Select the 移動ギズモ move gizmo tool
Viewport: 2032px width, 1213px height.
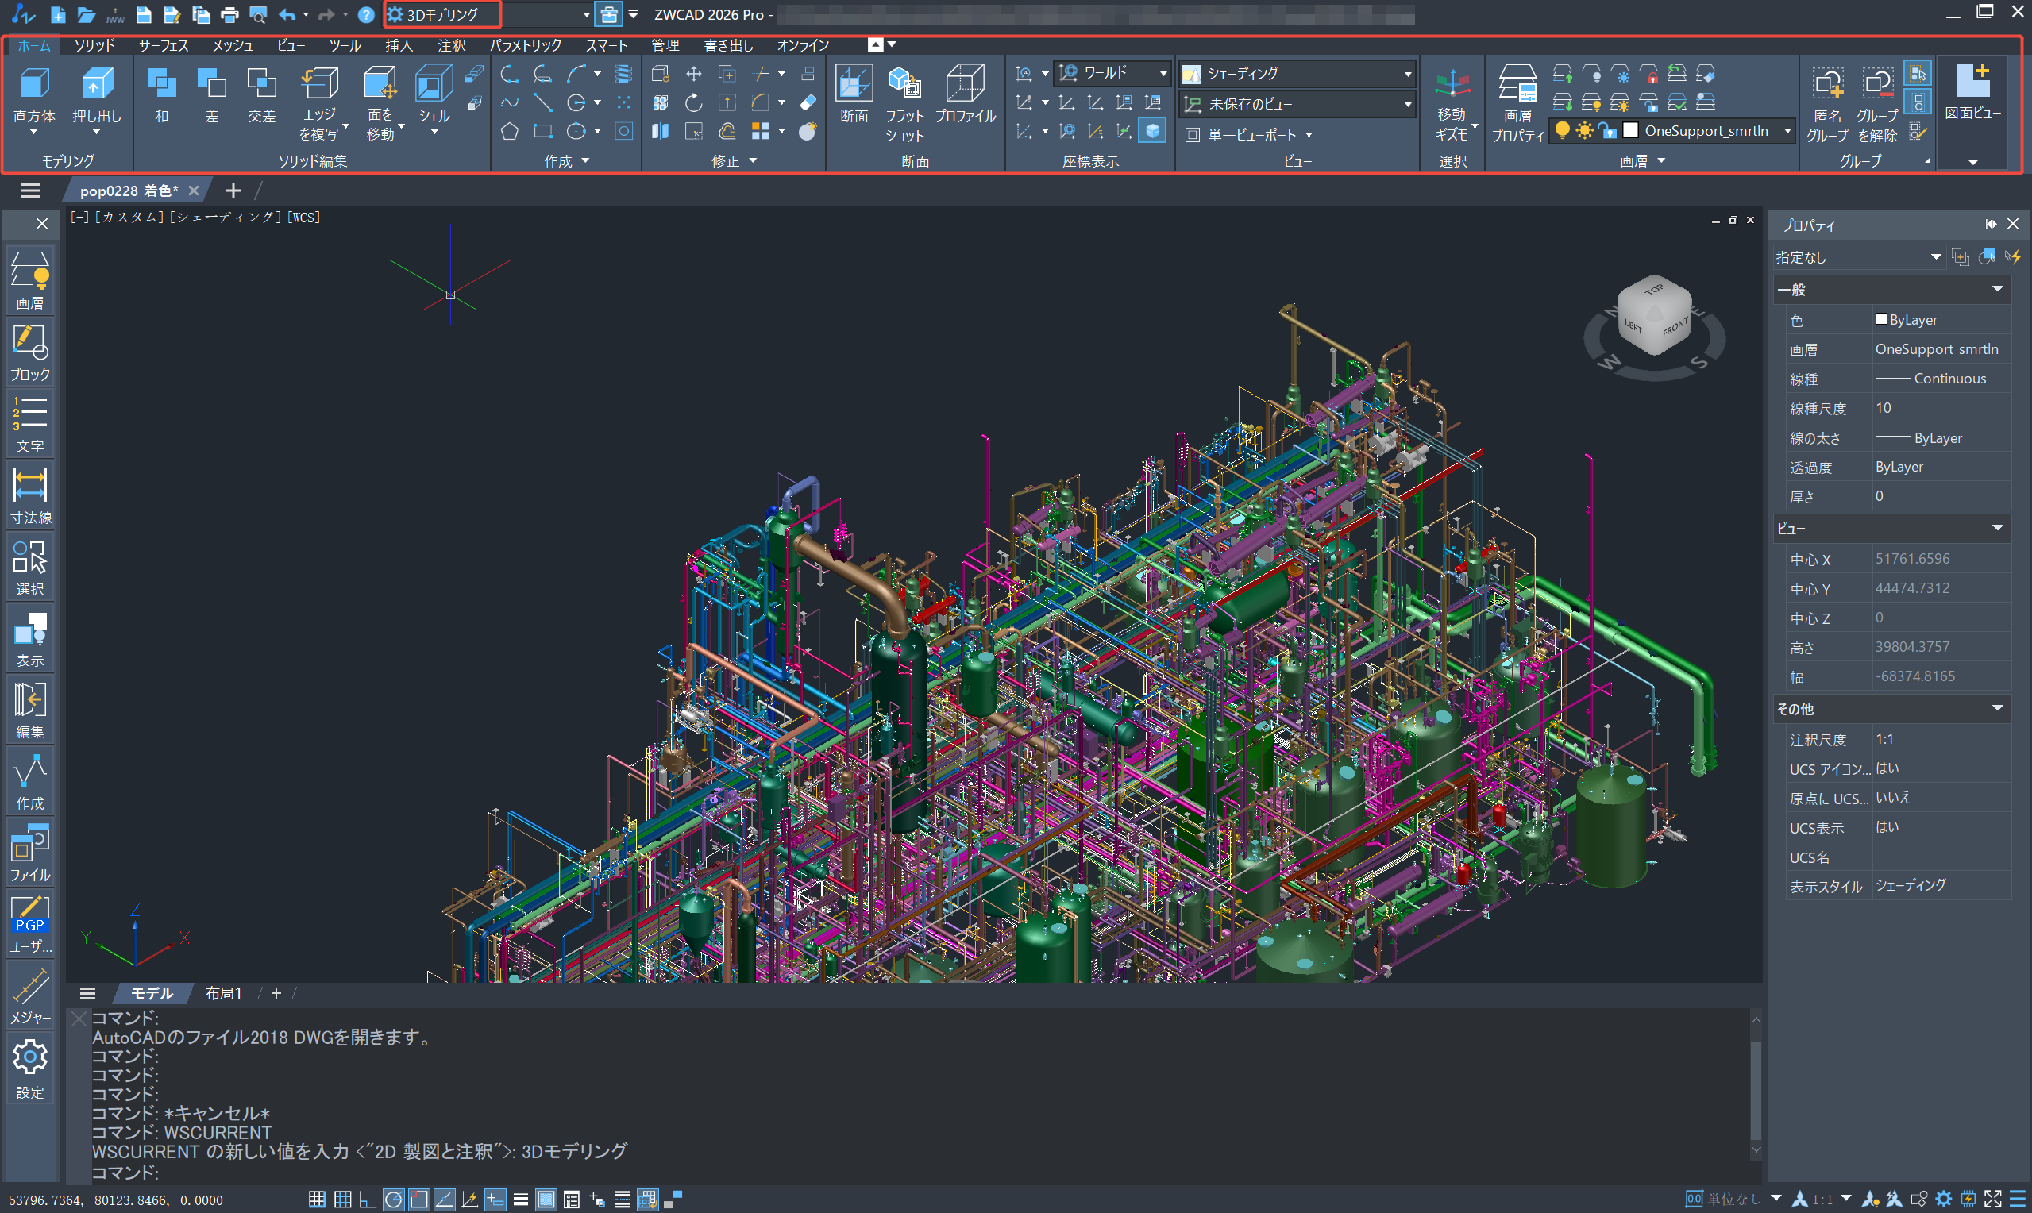[1452, 85]
